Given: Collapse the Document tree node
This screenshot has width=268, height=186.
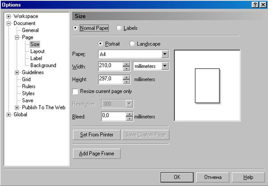Looking at the screenshot, I should (8, 23).
